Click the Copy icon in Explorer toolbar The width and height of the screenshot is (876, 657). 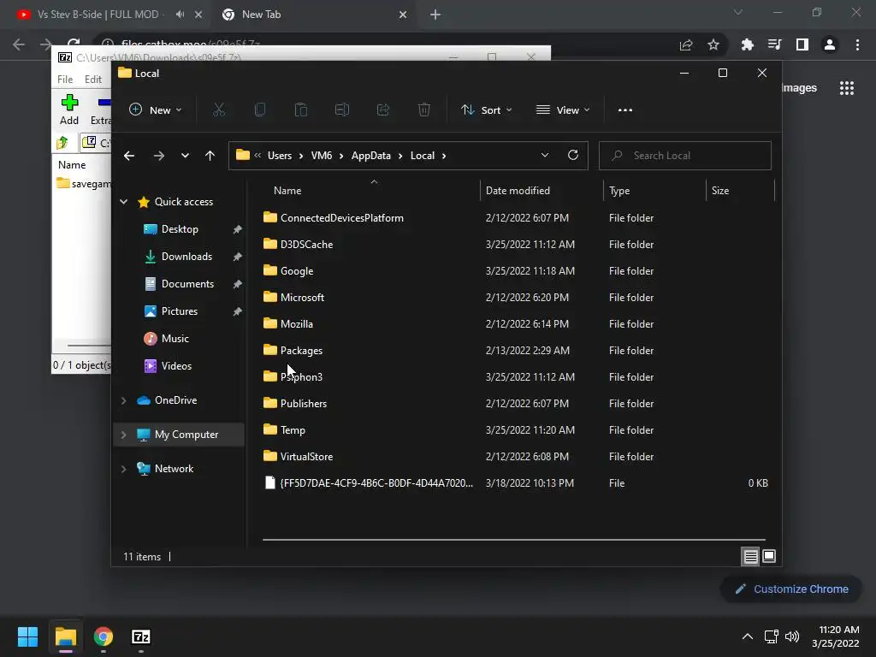[x=260, y=110]
